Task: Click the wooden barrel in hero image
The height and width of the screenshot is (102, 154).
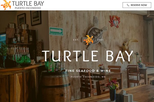Action: coord(55,86)
